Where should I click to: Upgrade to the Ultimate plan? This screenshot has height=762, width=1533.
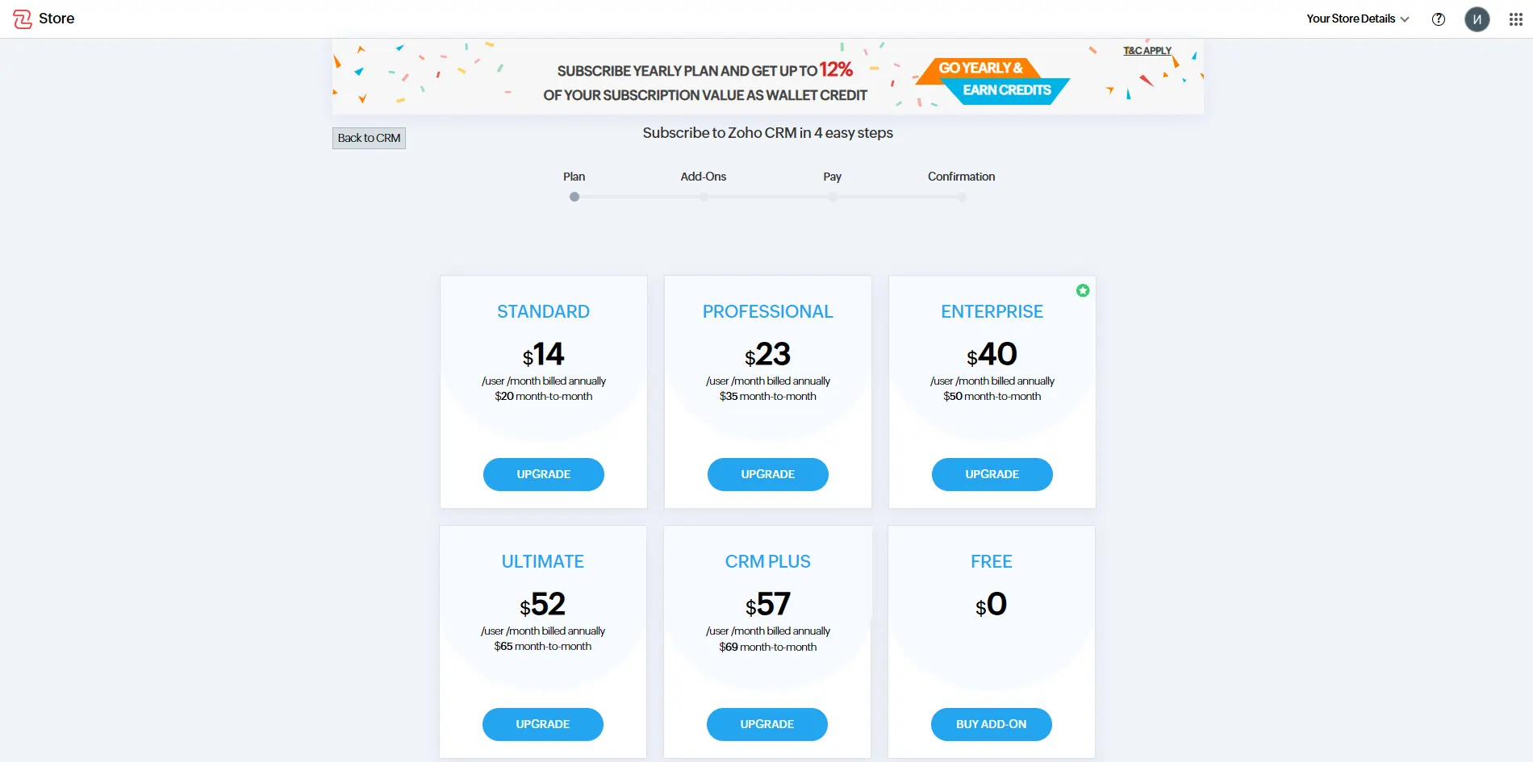point(543,724)
